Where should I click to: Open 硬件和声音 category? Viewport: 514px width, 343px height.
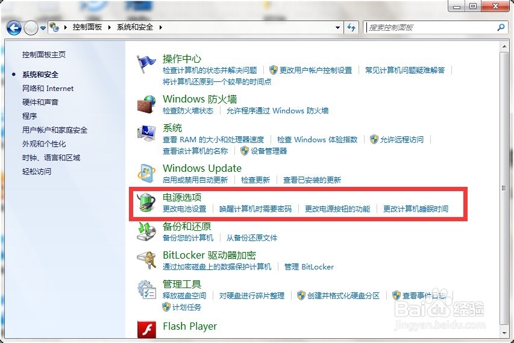tap(40, 102)
